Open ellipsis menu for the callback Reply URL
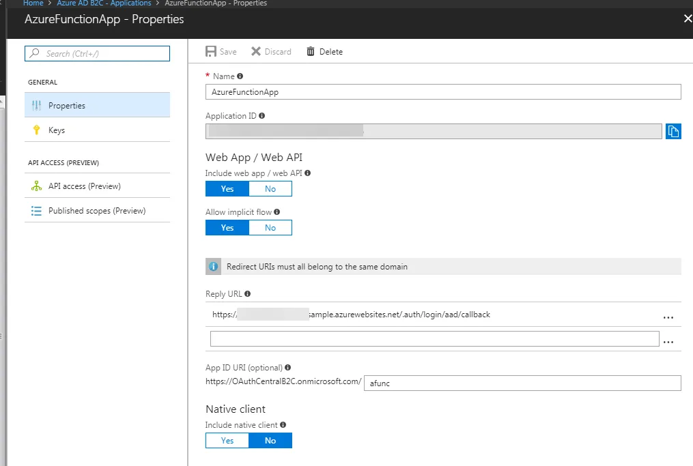The width and height of the screenshot is (693, 466). pos(668,316)
